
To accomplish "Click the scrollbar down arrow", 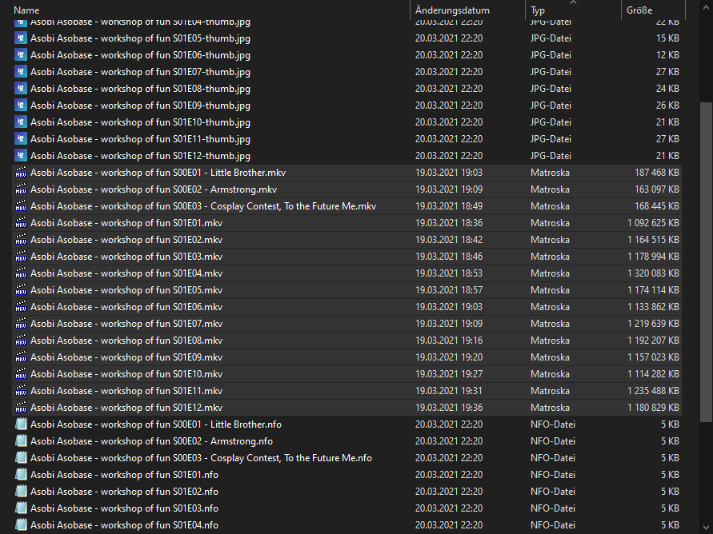I will (706, 527).
